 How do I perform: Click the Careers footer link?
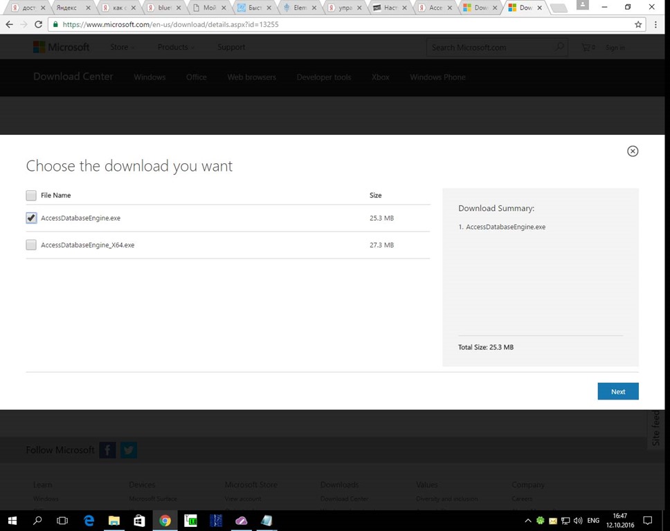pos(522,499)
